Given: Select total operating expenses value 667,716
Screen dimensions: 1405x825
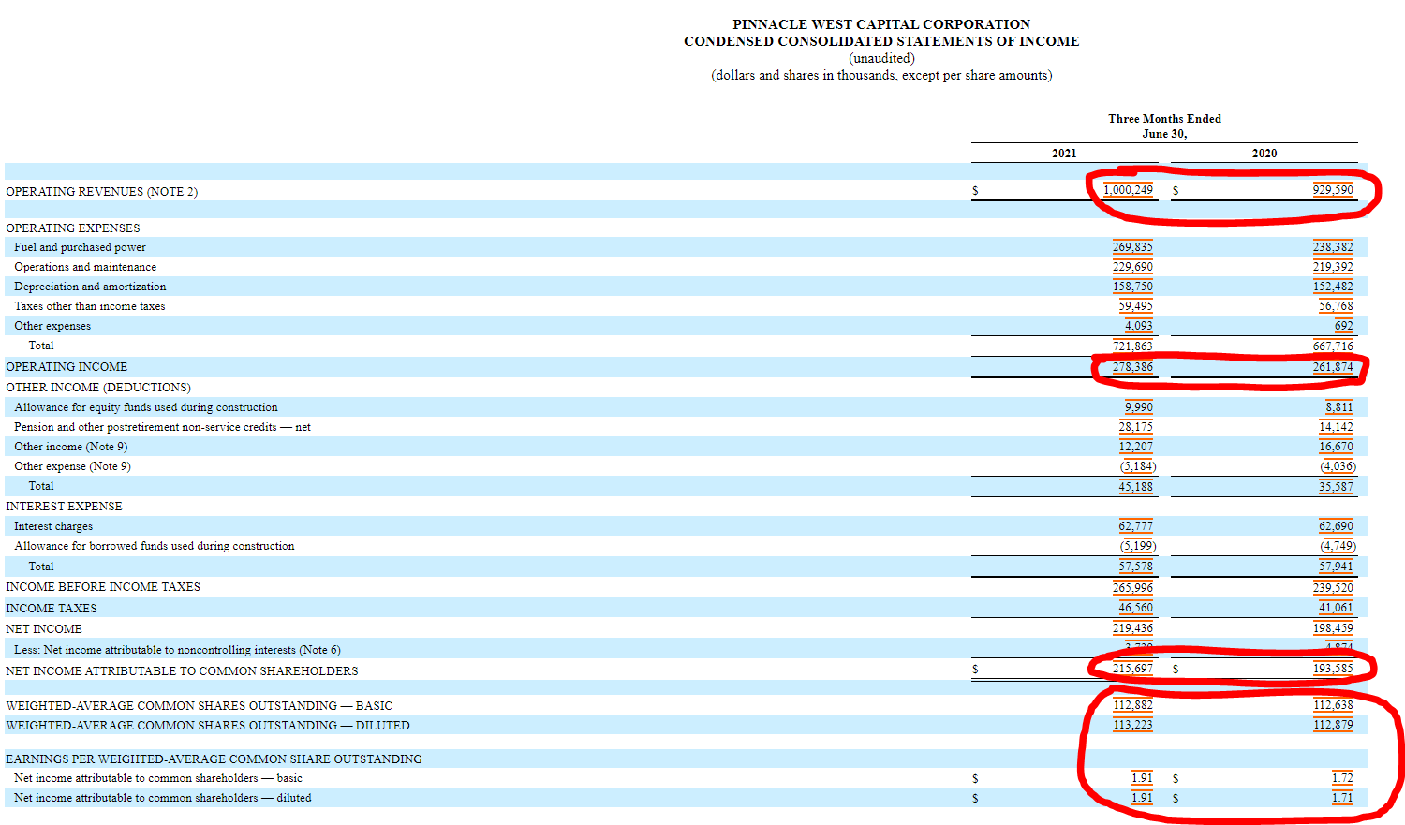Looking at the screenshot, I should [1333, 346].
